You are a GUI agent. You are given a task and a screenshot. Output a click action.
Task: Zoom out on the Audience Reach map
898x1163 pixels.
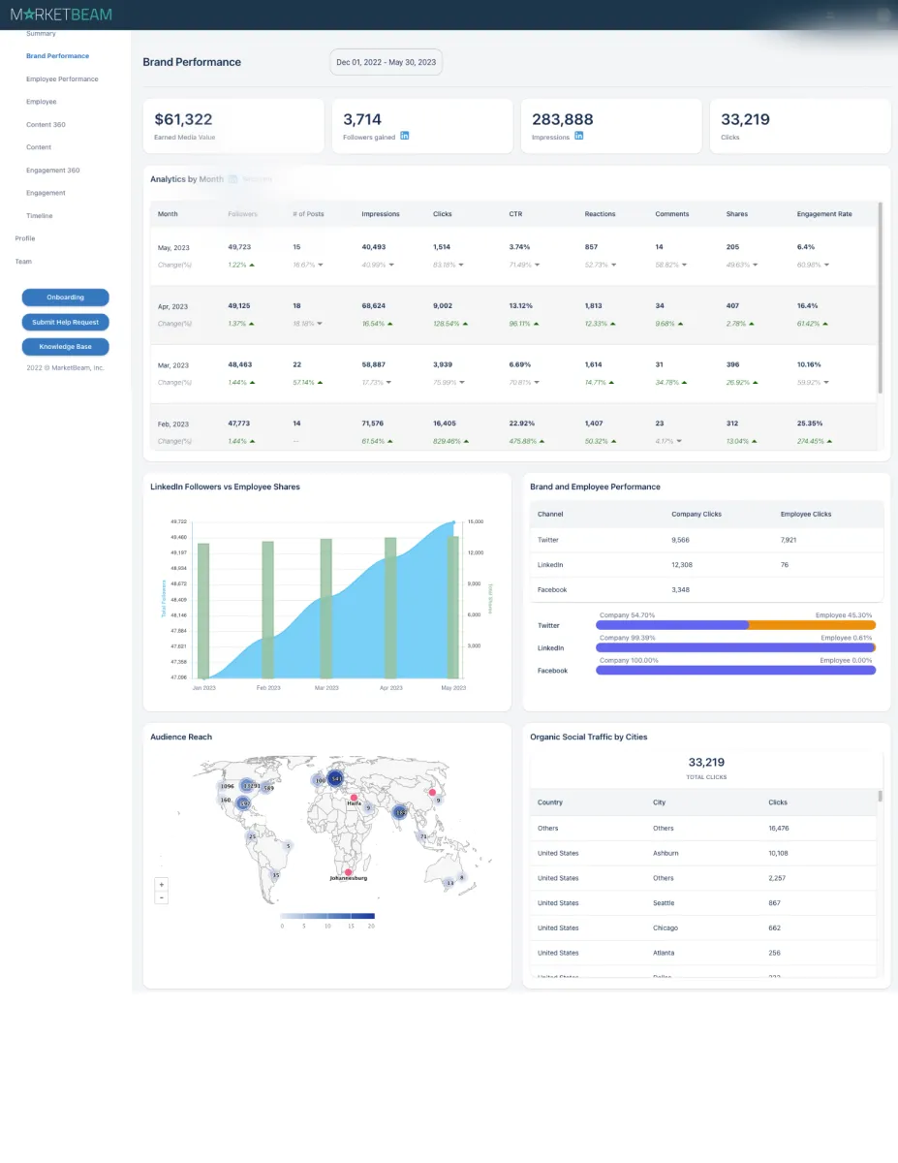(162, 897)
